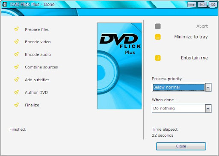Close window using title bar X
This screenshot has height=156, width=219.
coord(213,5)
